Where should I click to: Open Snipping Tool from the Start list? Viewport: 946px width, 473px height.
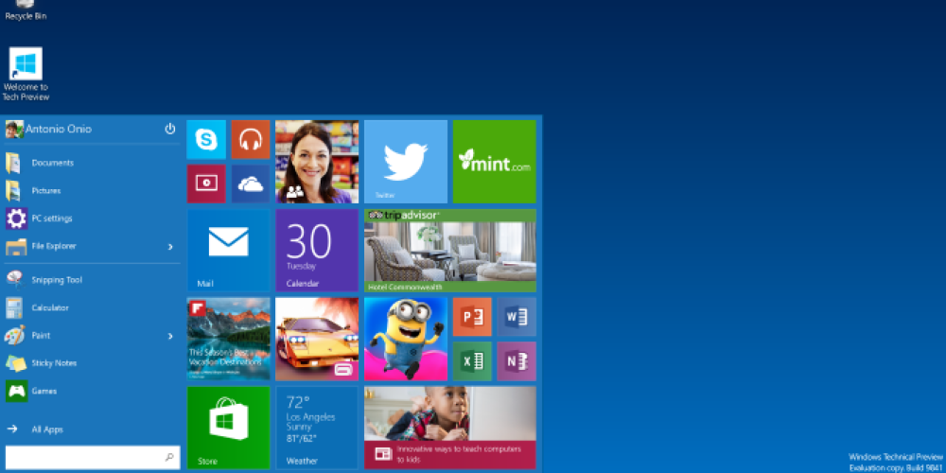[x=57, y=280]
